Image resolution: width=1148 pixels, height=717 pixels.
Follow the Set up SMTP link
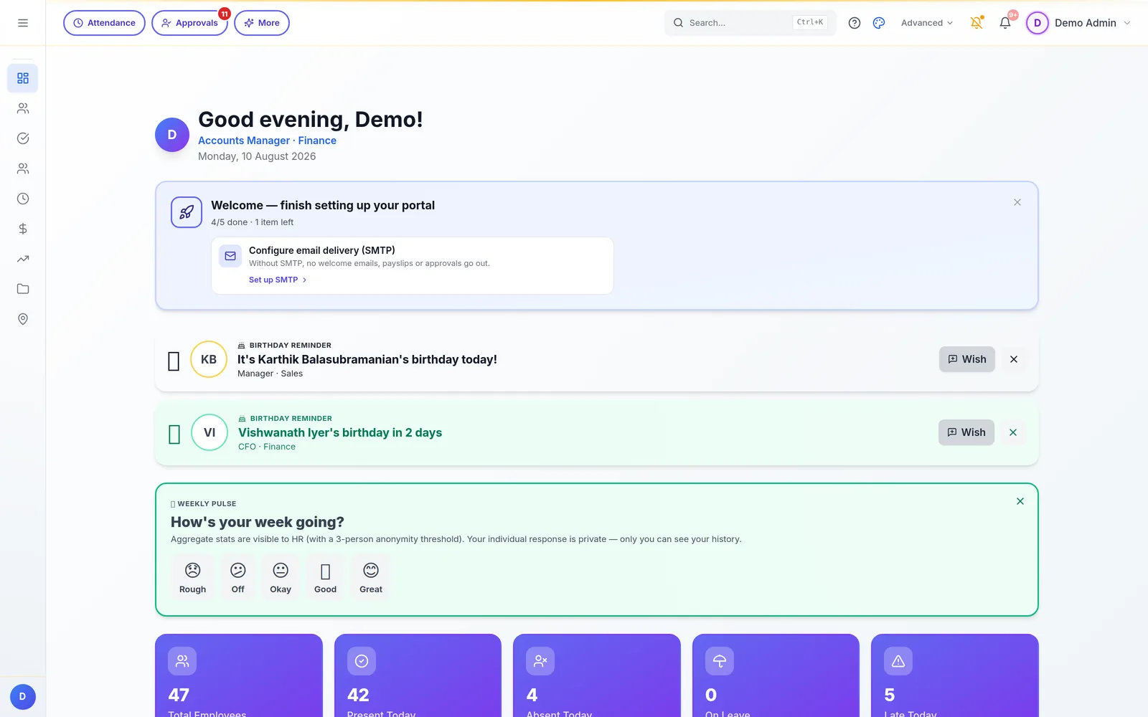tap(278, 280)
